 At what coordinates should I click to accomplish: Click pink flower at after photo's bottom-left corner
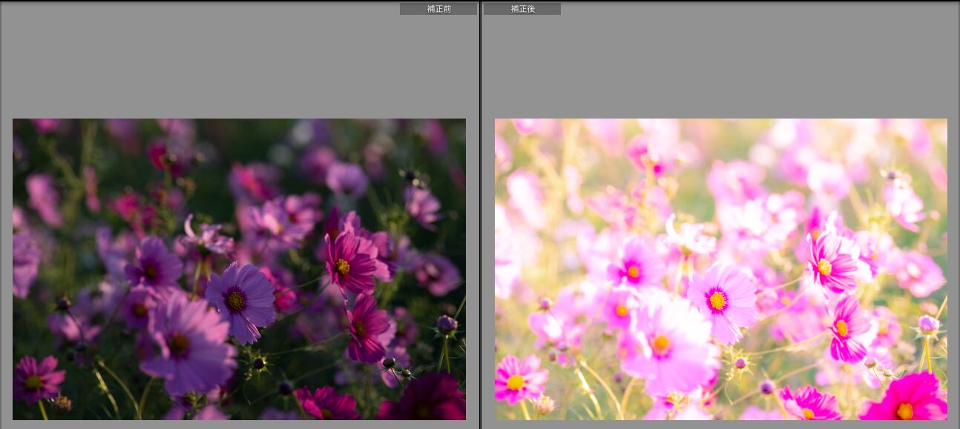pyautogui.click(x=518, y=379)
